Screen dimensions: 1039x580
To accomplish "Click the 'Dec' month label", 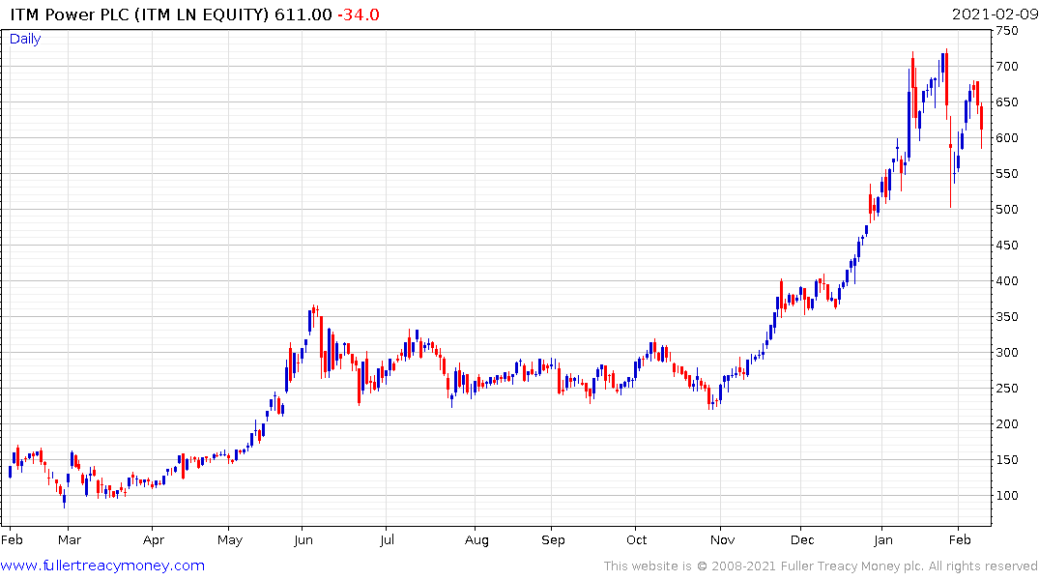I will click(802, 540).
